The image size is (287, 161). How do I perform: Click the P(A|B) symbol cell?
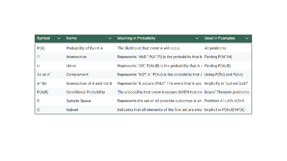click(x=42, y=92)
